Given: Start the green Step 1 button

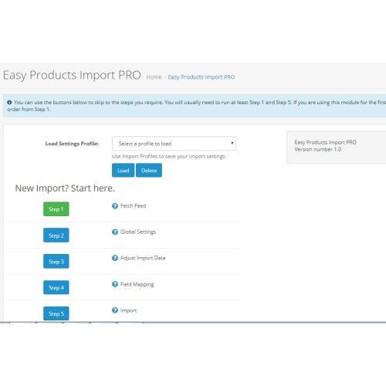Looking at the screenshot, I should coord(56,209).
